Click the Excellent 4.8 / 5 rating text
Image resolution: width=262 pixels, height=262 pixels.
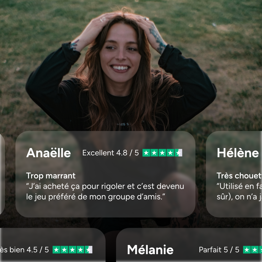[111, 153]
